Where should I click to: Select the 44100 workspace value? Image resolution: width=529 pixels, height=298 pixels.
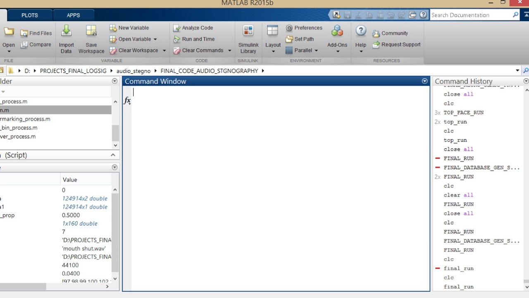point(70,265)
